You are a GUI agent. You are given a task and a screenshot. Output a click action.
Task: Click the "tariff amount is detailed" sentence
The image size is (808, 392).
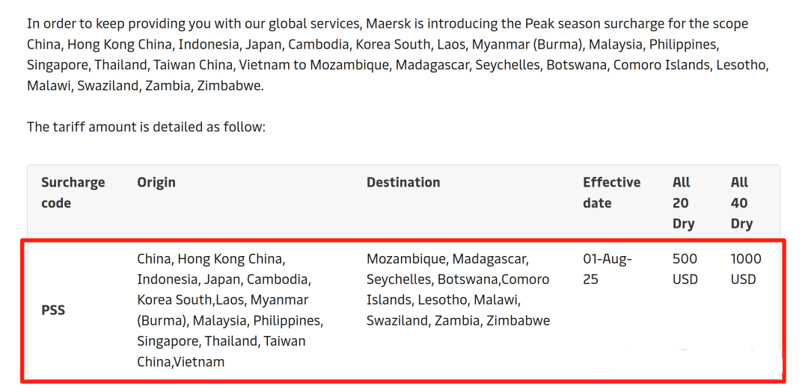(147, 127)
